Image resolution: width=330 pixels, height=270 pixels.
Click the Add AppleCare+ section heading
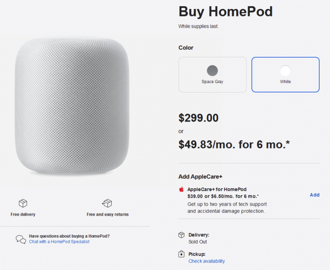coord(201,177)
